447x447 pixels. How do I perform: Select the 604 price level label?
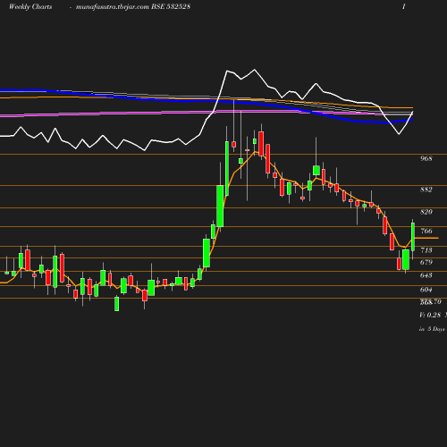click(426, 290)
